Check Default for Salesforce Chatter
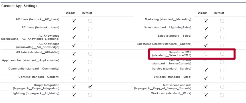Screen dimensions: 246x103 coord(222,46)
